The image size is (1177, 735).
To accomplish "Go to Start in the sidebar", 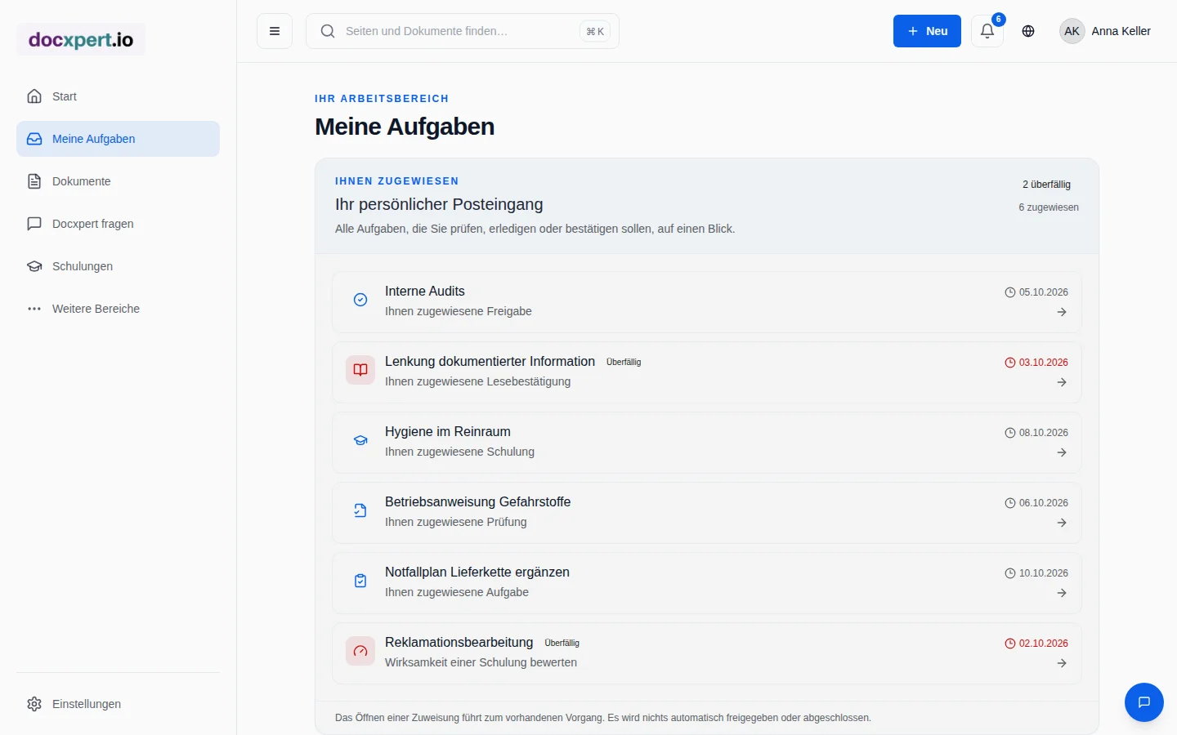I will pos(118,96).
